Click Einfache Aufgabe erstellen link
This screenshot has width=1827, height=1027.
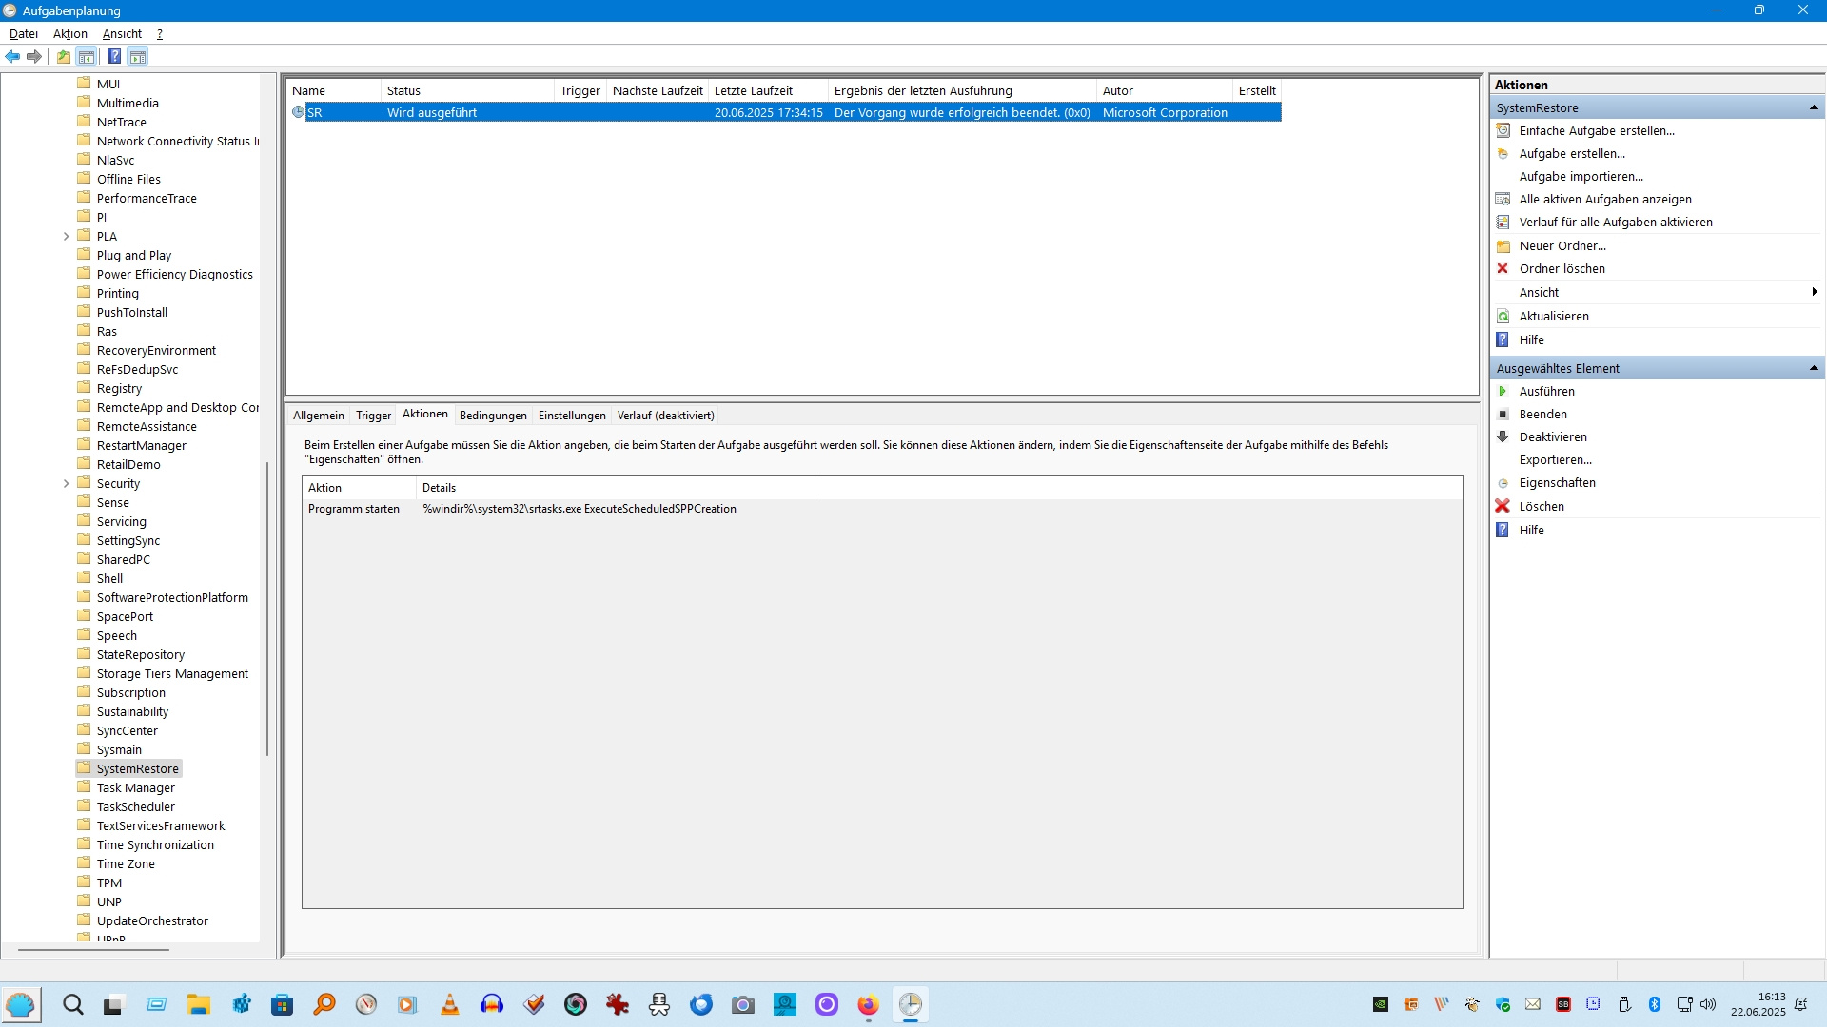(x=1597, y=131)
